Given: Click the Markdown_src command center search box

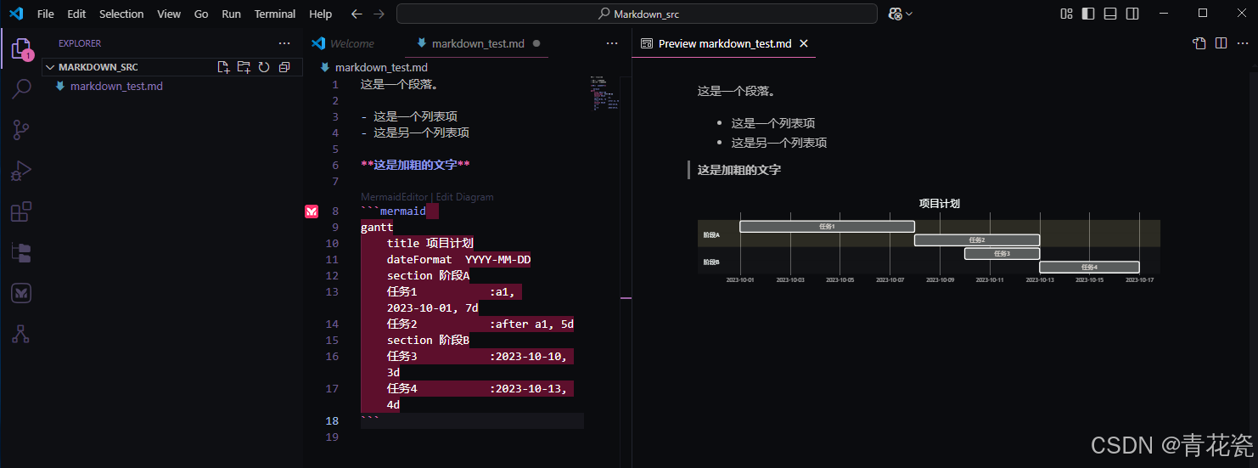Looking at the screenshot, I should pos(637,14).
